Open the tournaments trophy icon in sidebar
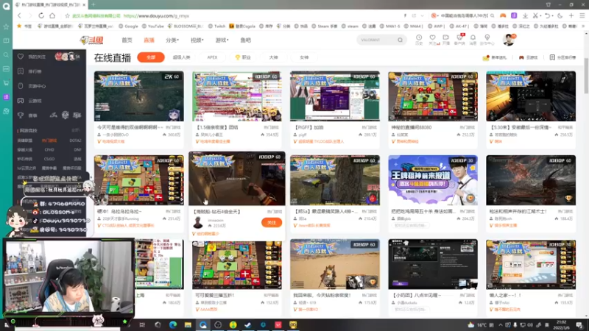The image size is (589, 331). point(21,115)
